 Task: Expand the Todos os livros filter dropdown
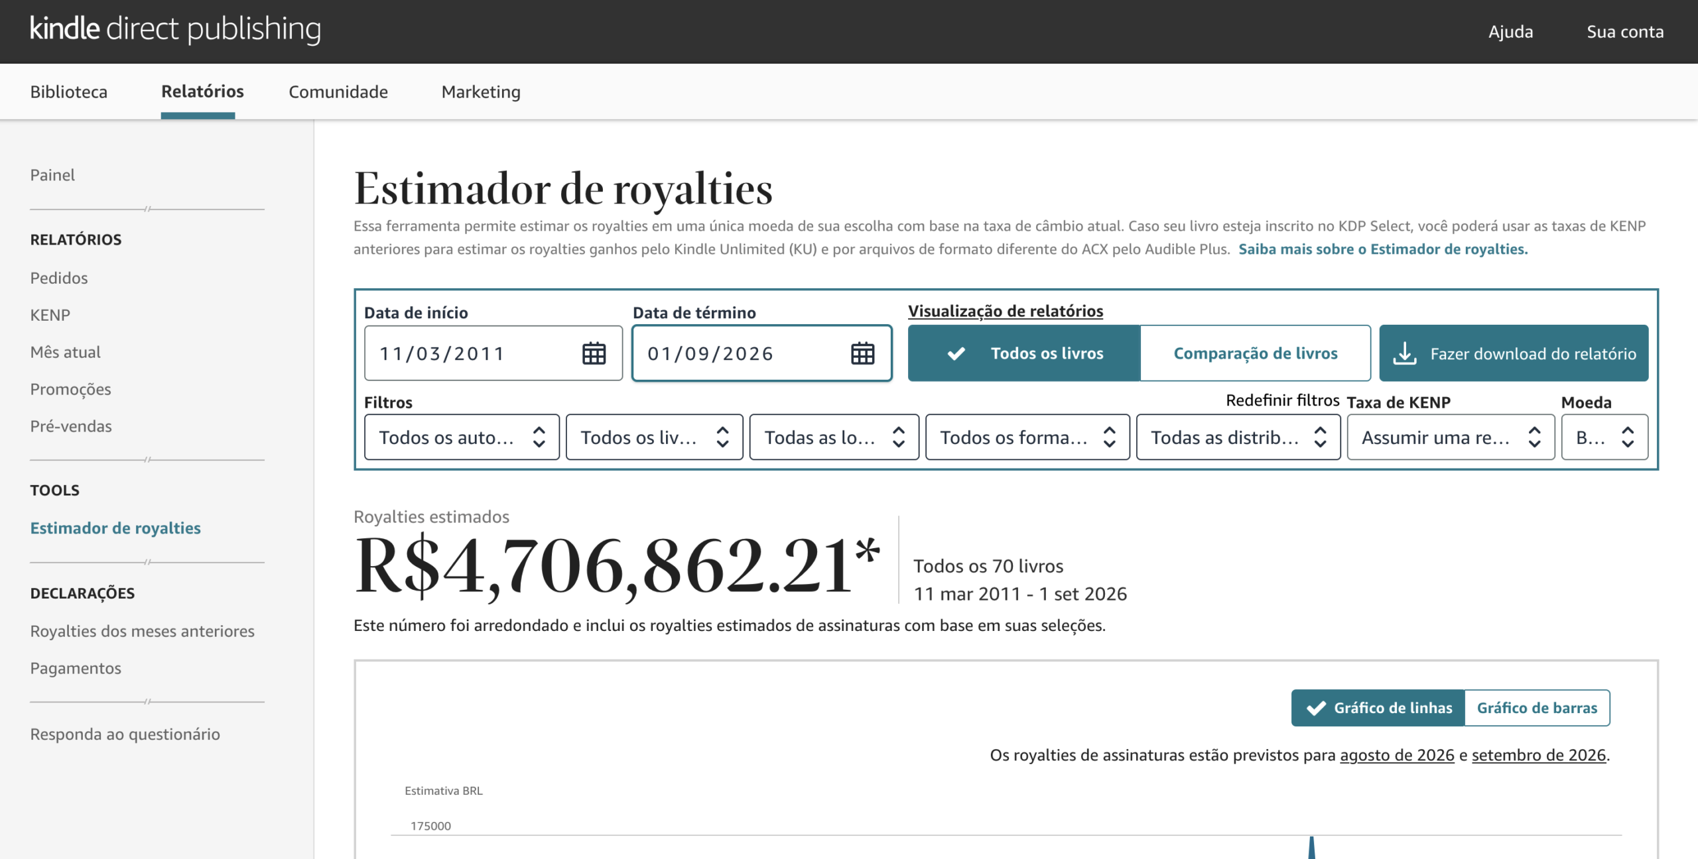[654, 437]
